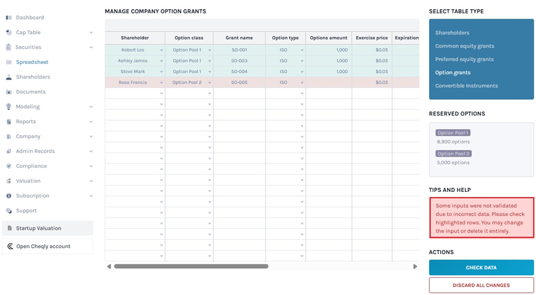Click the Modeling lightbulb icon
This screenshot has height=295, width=536.
tap(9, 106)
